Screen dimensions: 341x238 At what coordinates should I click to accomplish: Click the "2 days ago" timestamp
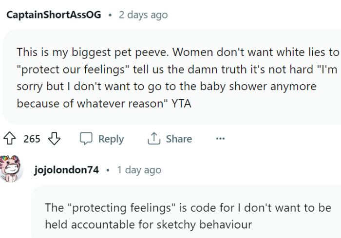(x=143, y=15)
